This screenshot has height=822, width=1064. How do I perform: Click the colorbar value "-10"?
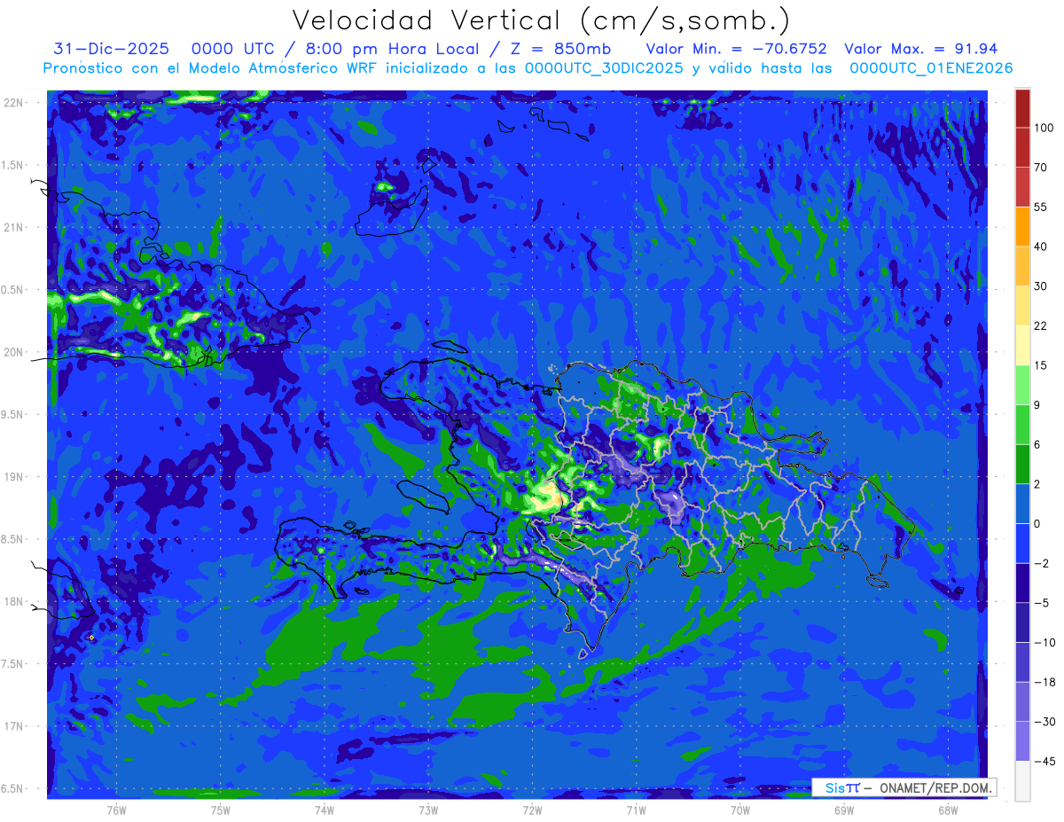(x=1044, y=642)
